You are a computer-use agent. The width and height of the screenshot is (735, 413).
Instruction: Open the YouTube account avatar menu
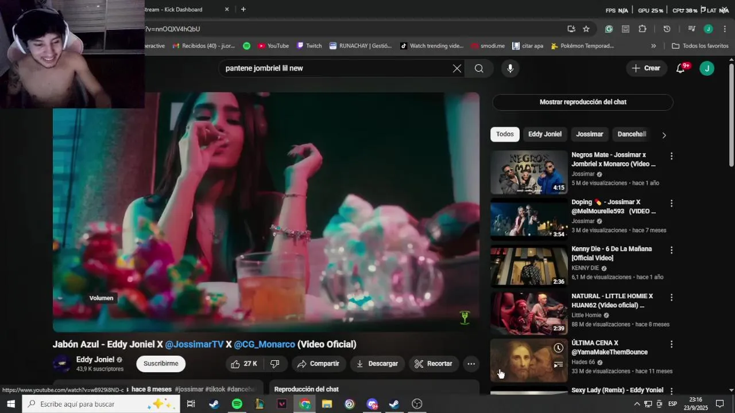pyautogui.click(x=707, y=68)
